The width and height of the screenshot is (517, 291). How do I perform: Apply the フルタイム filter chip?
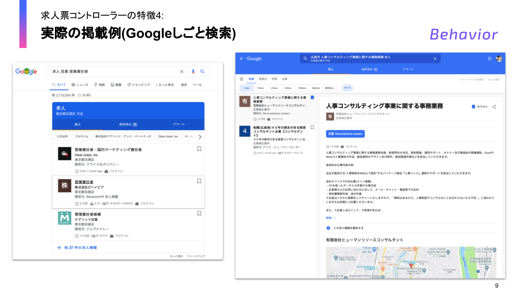[81, 137]
